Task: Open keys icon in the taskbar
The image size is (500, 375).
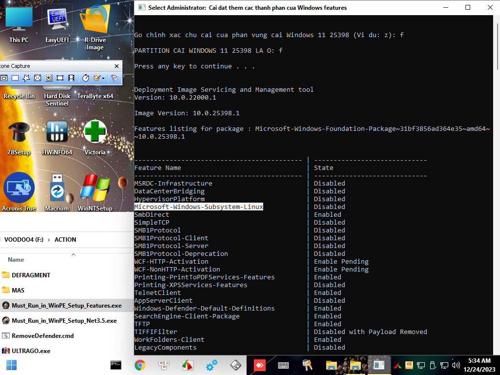Action: tap(308, 365)
